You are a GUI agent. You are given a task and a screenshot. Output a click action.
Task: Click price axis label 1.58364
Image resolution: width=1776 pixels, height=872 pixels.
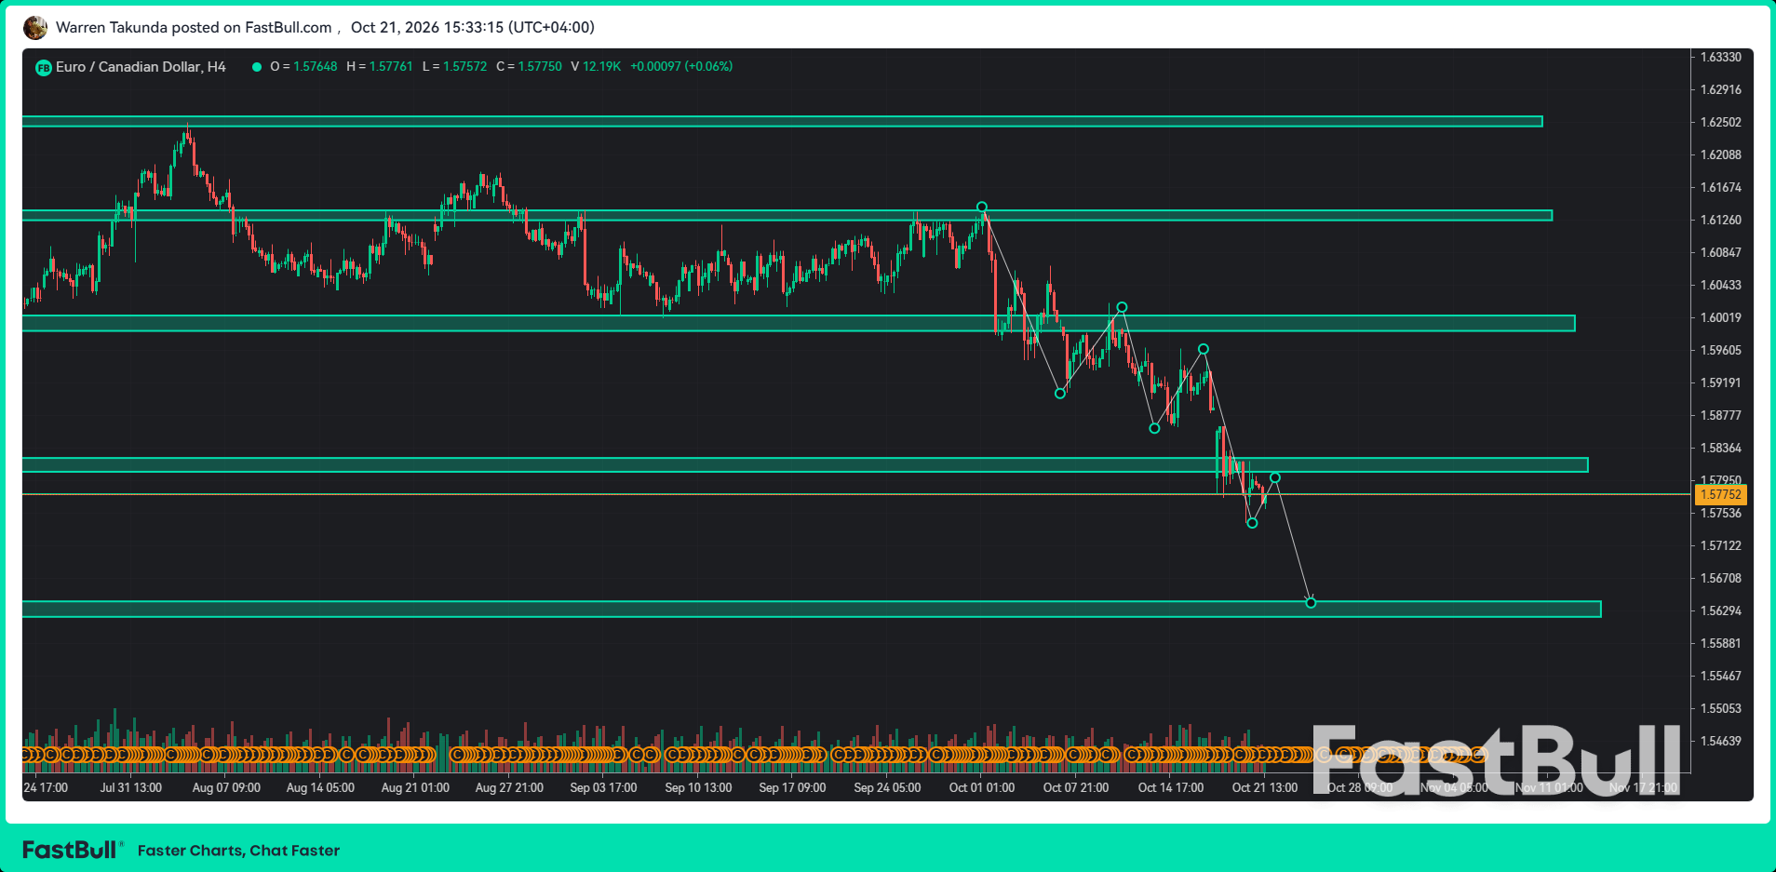[x=1720, y=448]
